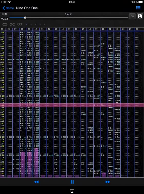Open the AirPlay output picker
The height and width of the screenshot is (194, 144).
72,191
